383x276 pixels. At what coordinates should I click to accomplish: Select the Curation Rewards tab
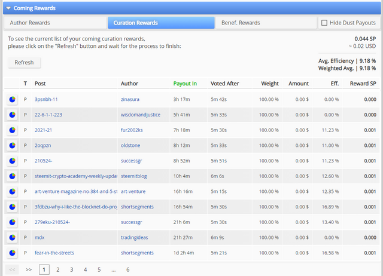[161, 23]
